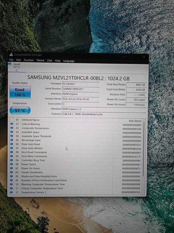Click the 57 °C temperature button
Viewport: 174px width, 233px height.
pyautogui.click(x=20, y=111)
